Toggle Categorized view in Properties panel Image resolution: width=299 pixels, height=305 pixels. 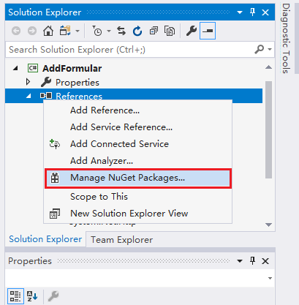pyautogui.click(x=15, y=296)
